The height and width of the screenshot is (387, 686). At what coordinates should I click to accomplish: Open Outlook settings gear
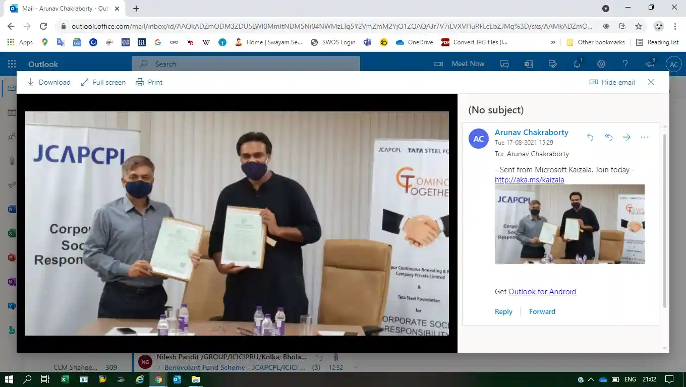[601, 64]
